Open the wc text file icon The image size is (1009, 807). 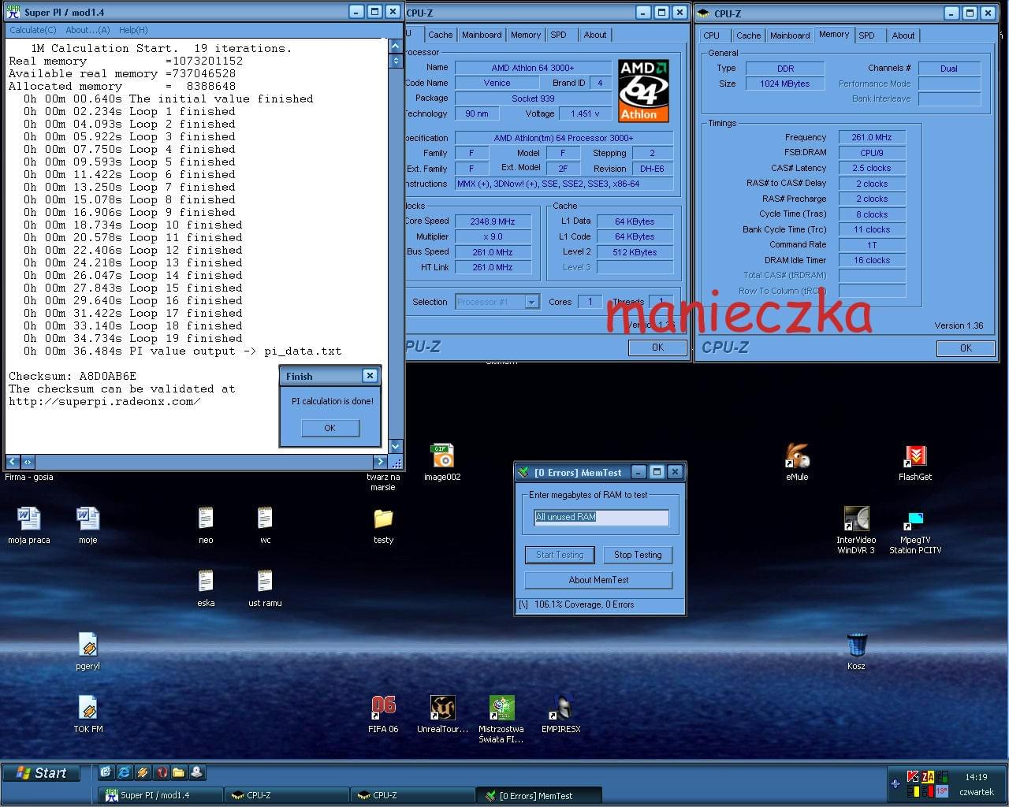point(265,524)
